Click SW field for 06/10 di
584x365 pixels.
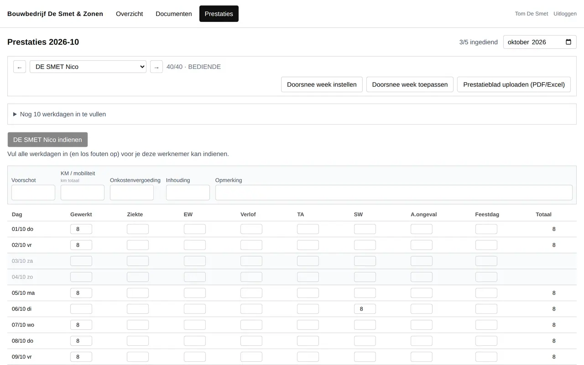(365, 309)
